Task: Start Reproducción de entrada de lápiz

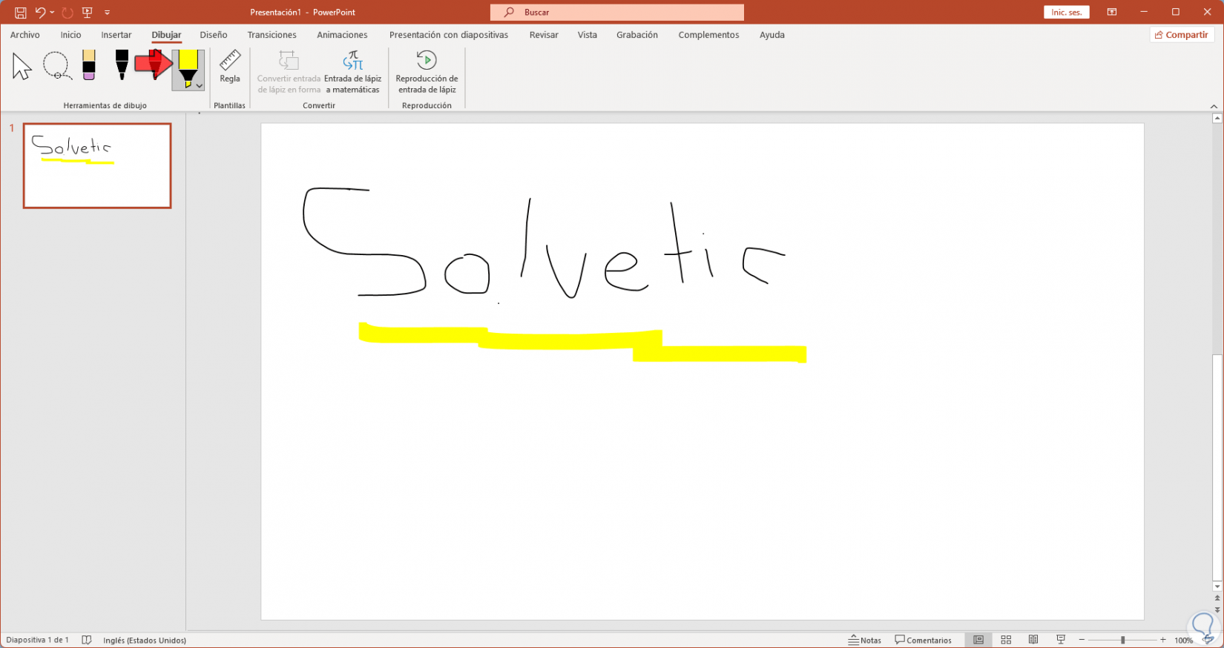Action: [x=427, y=72]
